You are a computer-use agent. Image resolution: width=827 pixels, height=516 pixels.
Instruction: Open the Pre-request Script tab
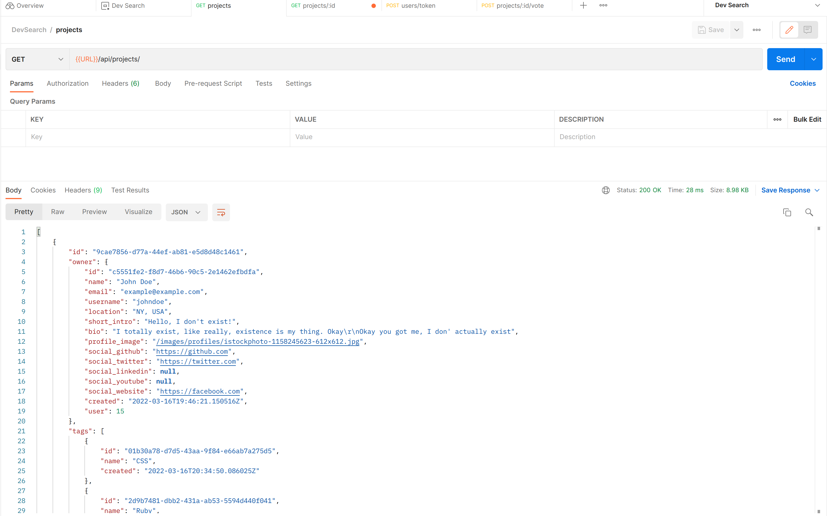click(213, 83)
